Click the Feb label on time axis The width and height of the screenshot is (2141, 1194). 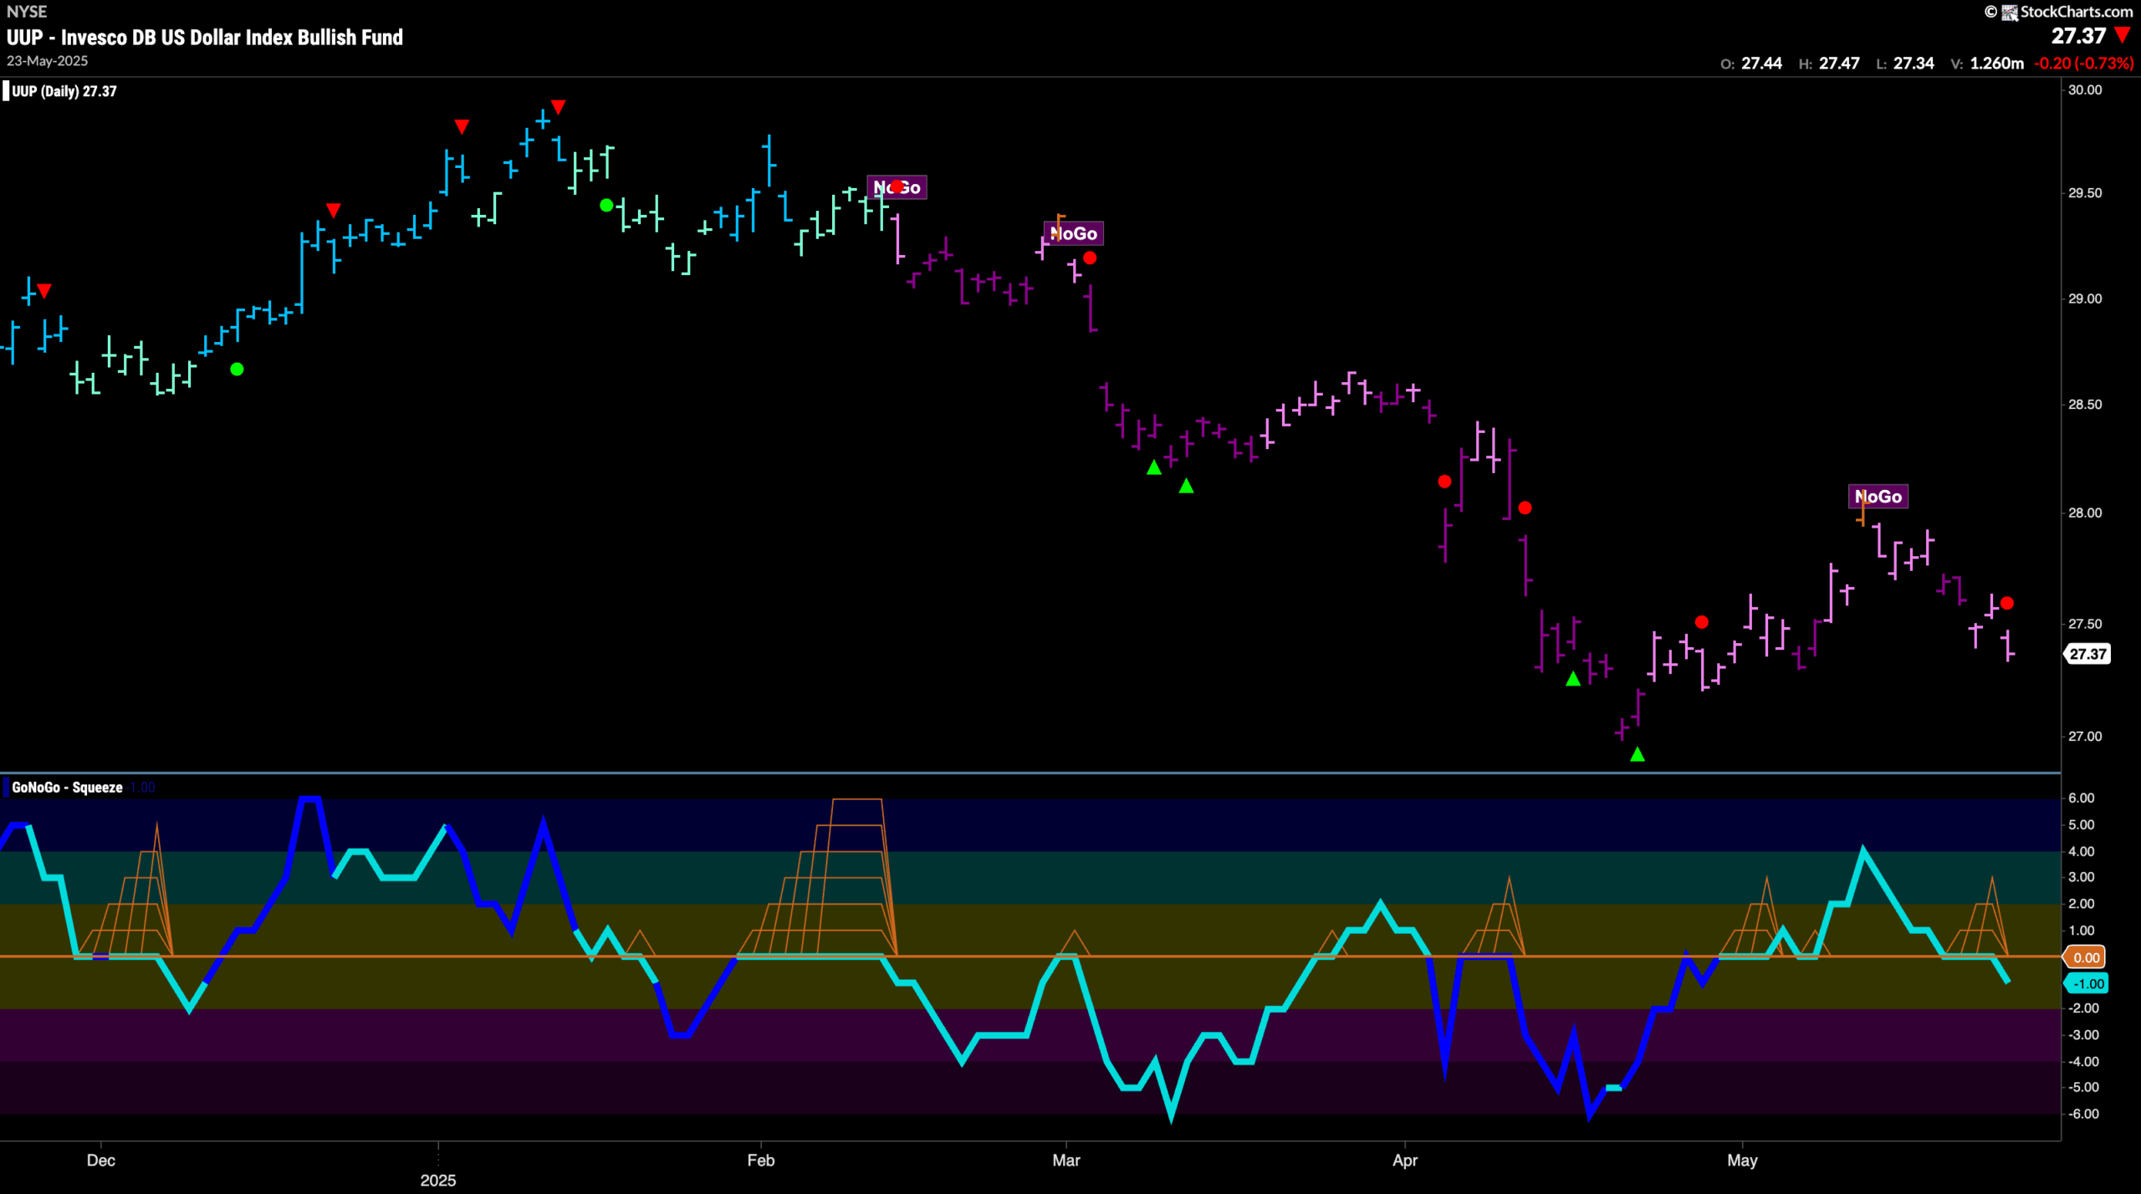[x=761, y=1161]
